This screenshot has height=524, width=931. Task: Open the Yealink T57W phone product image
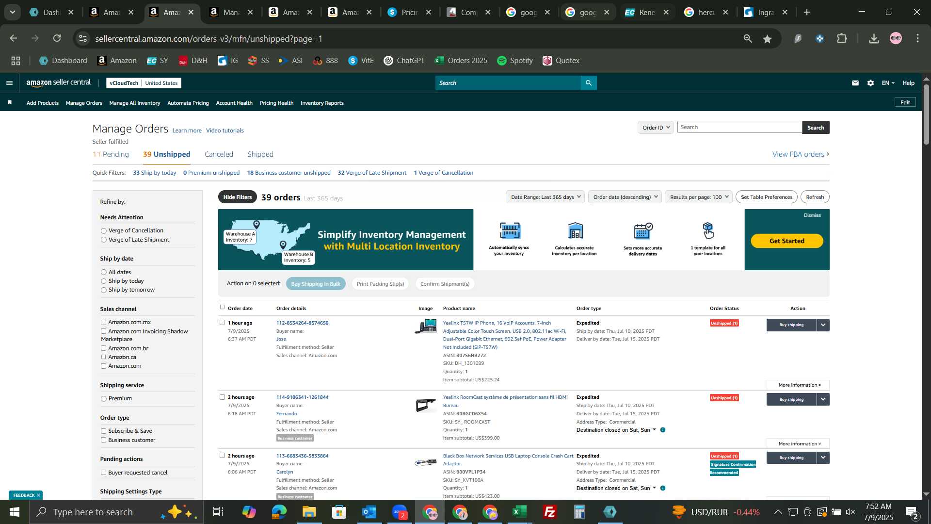pyautogui.click(x=426, y=327)
